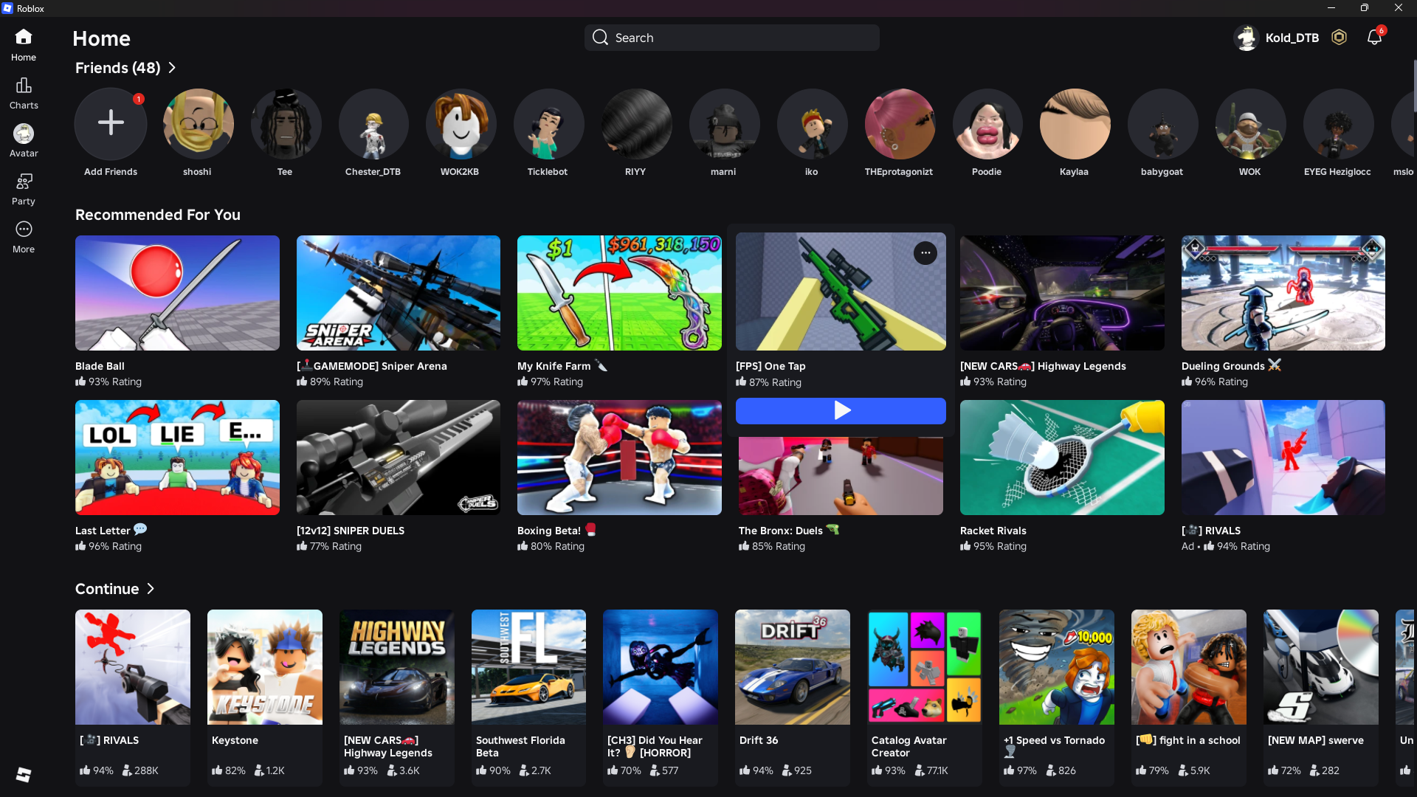
Task: Open shoshi's friend avatar
Action: (198, 123)
